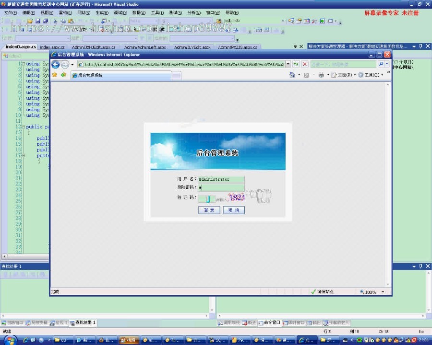Click Visual Studio Start Page toolbar icon
Viewport: 432px width, 345px height.
323,21
